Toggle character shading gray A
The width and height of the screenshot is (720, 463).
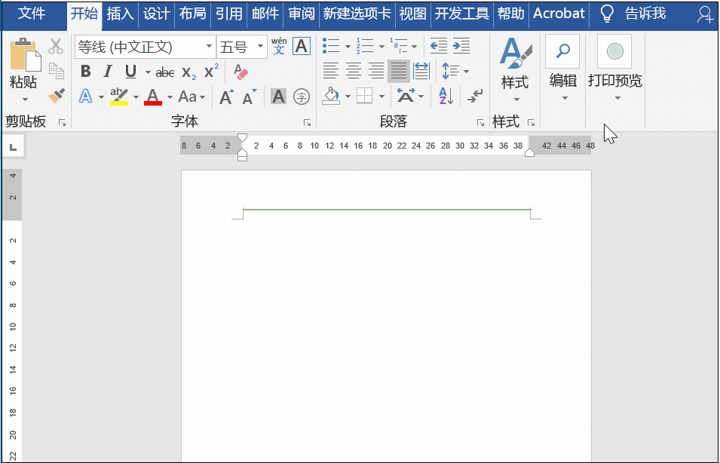click(278, 97)
